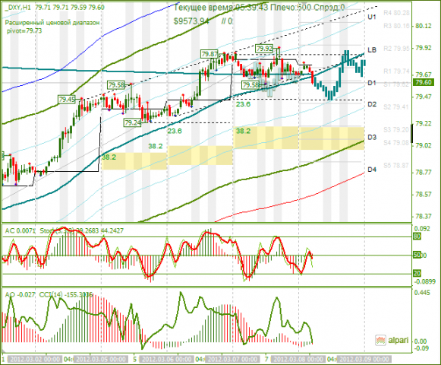
Task: Click the Stochastic level 20 marker
Action: click(417, 273)
